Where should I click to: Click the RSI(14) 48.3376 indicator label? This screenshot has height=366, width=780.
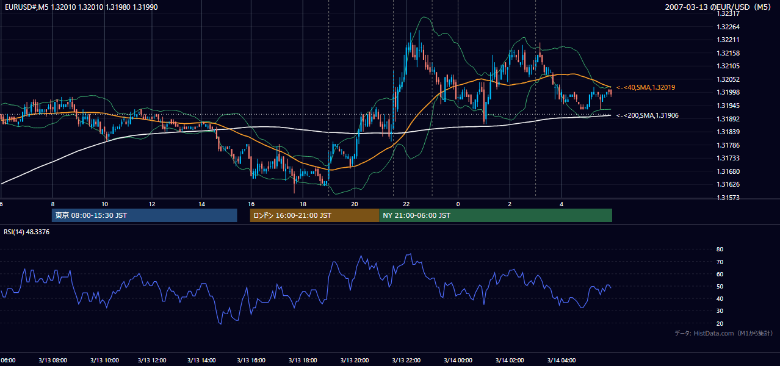coord(26,232)
